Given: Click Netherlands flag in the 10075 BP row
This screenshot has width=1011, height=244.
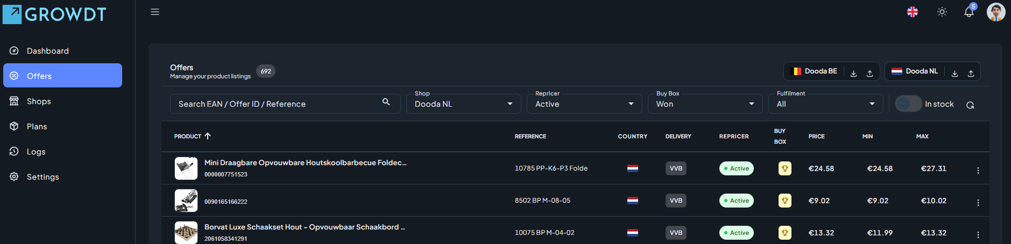Looking at the screenshot, I should 633,233.
